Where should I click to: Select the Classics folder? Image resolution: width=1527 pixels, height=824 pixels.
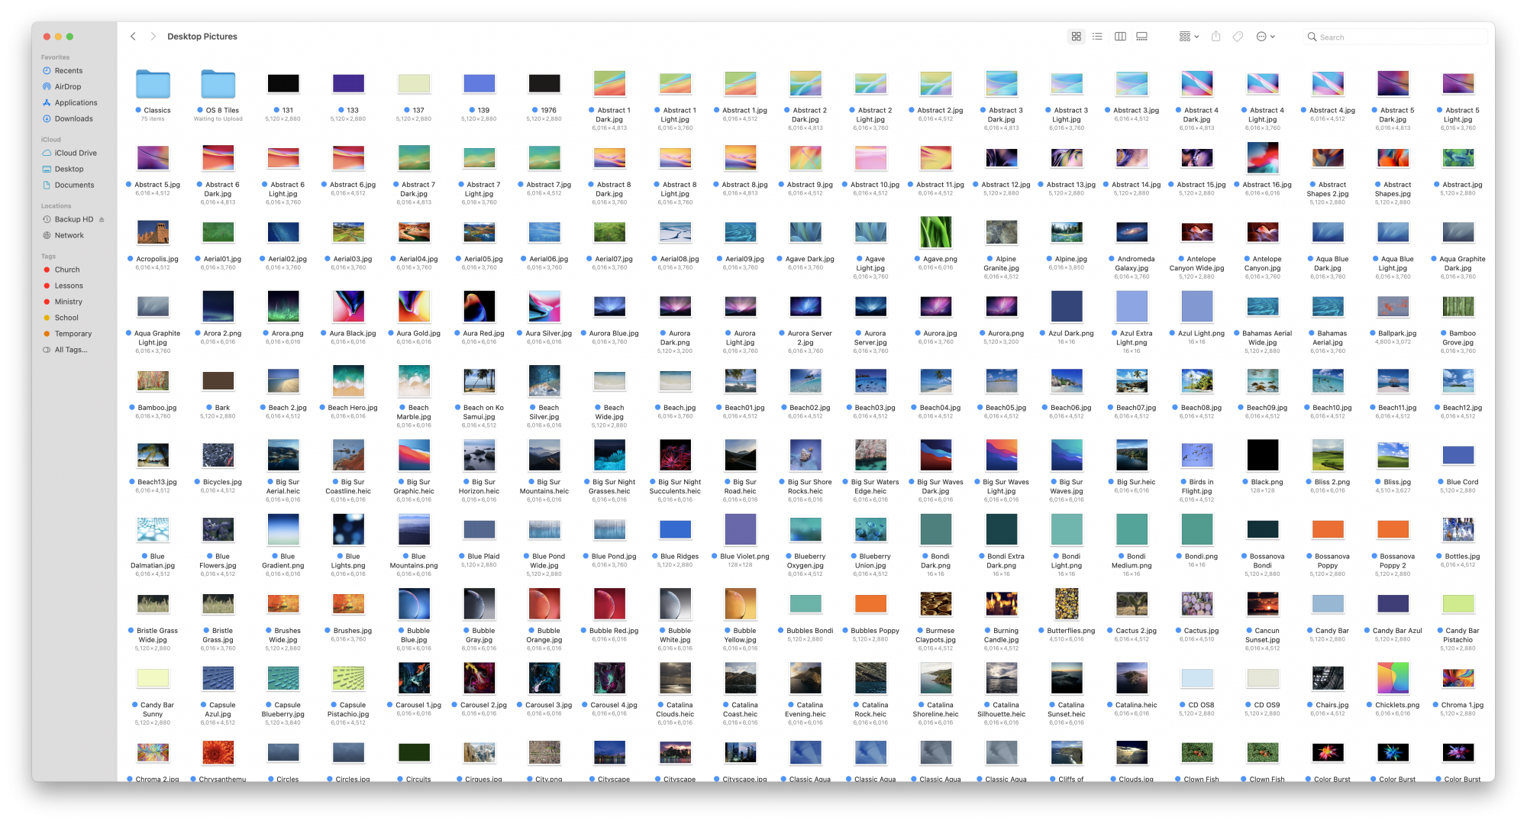[x=153, y=84]
